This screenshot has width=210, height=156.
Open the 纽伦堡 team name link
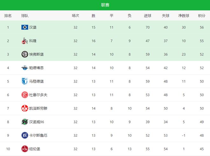click(34, 149)
